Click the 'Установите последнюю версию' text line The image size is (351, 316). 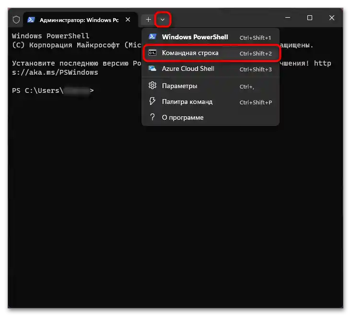pyautogui.click(x=77, y=64)
